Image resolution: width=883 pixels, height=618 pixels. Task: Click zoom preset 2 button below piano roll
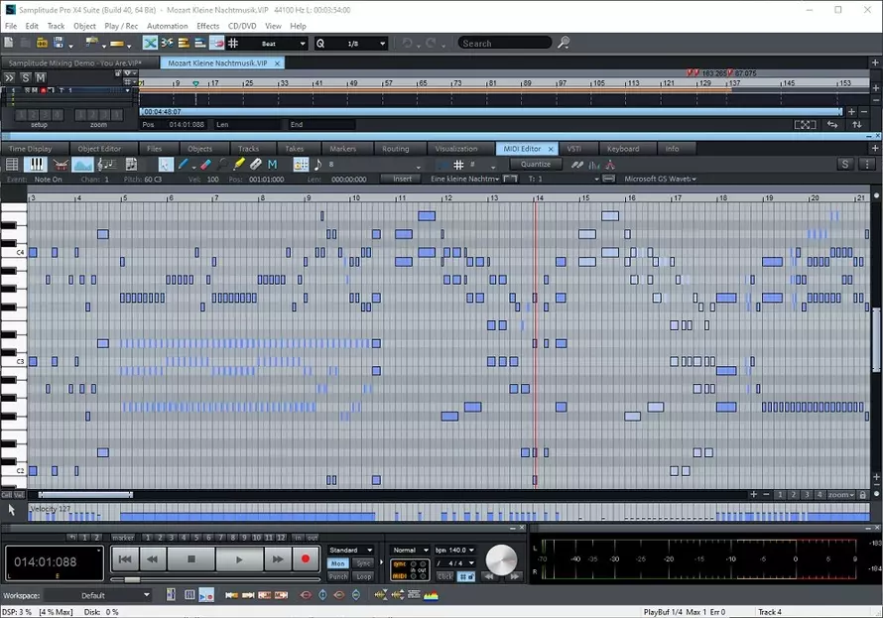(x=793, y=495)
